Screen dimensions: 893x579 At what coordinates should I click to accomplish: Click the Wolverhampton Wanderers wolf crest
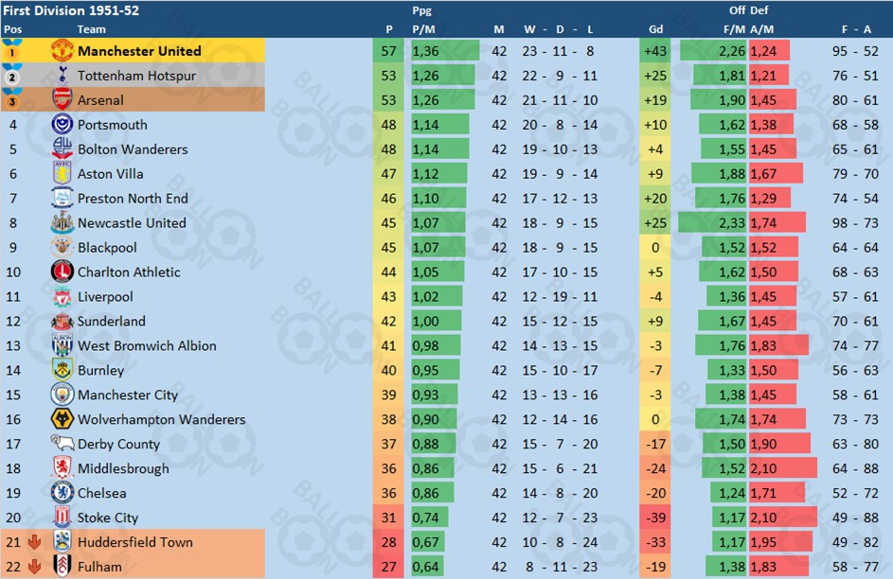(x=62, y=420)
